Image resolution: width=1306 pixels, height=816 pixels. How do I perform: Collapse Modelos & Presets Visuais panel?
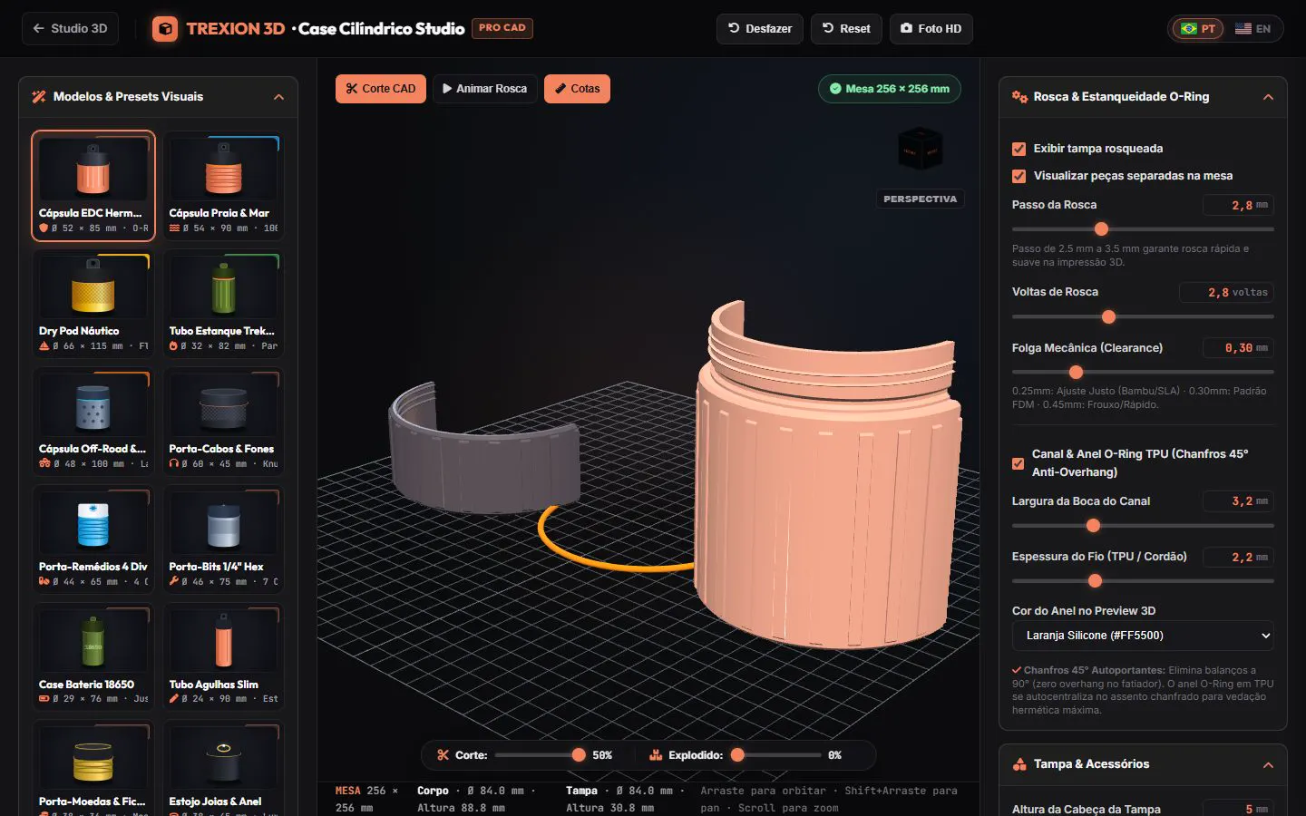pos(278,97)
